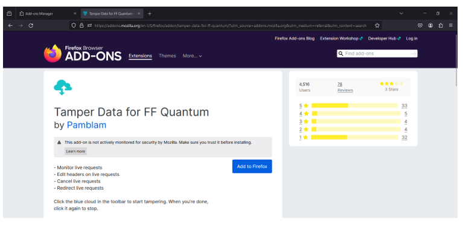Open the Extensions puzzle icon
This screenshot has width=463, height=227.
(x=441, y=26)
